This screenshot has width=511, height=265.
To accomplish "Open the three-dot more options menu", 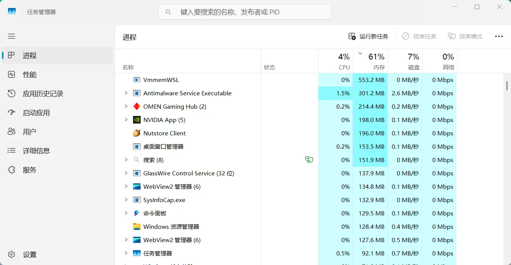I will (x=499, y=36).
